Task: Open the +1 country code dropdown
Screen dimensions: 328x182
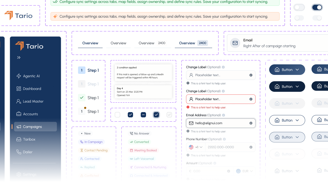Action: [195, 147]
